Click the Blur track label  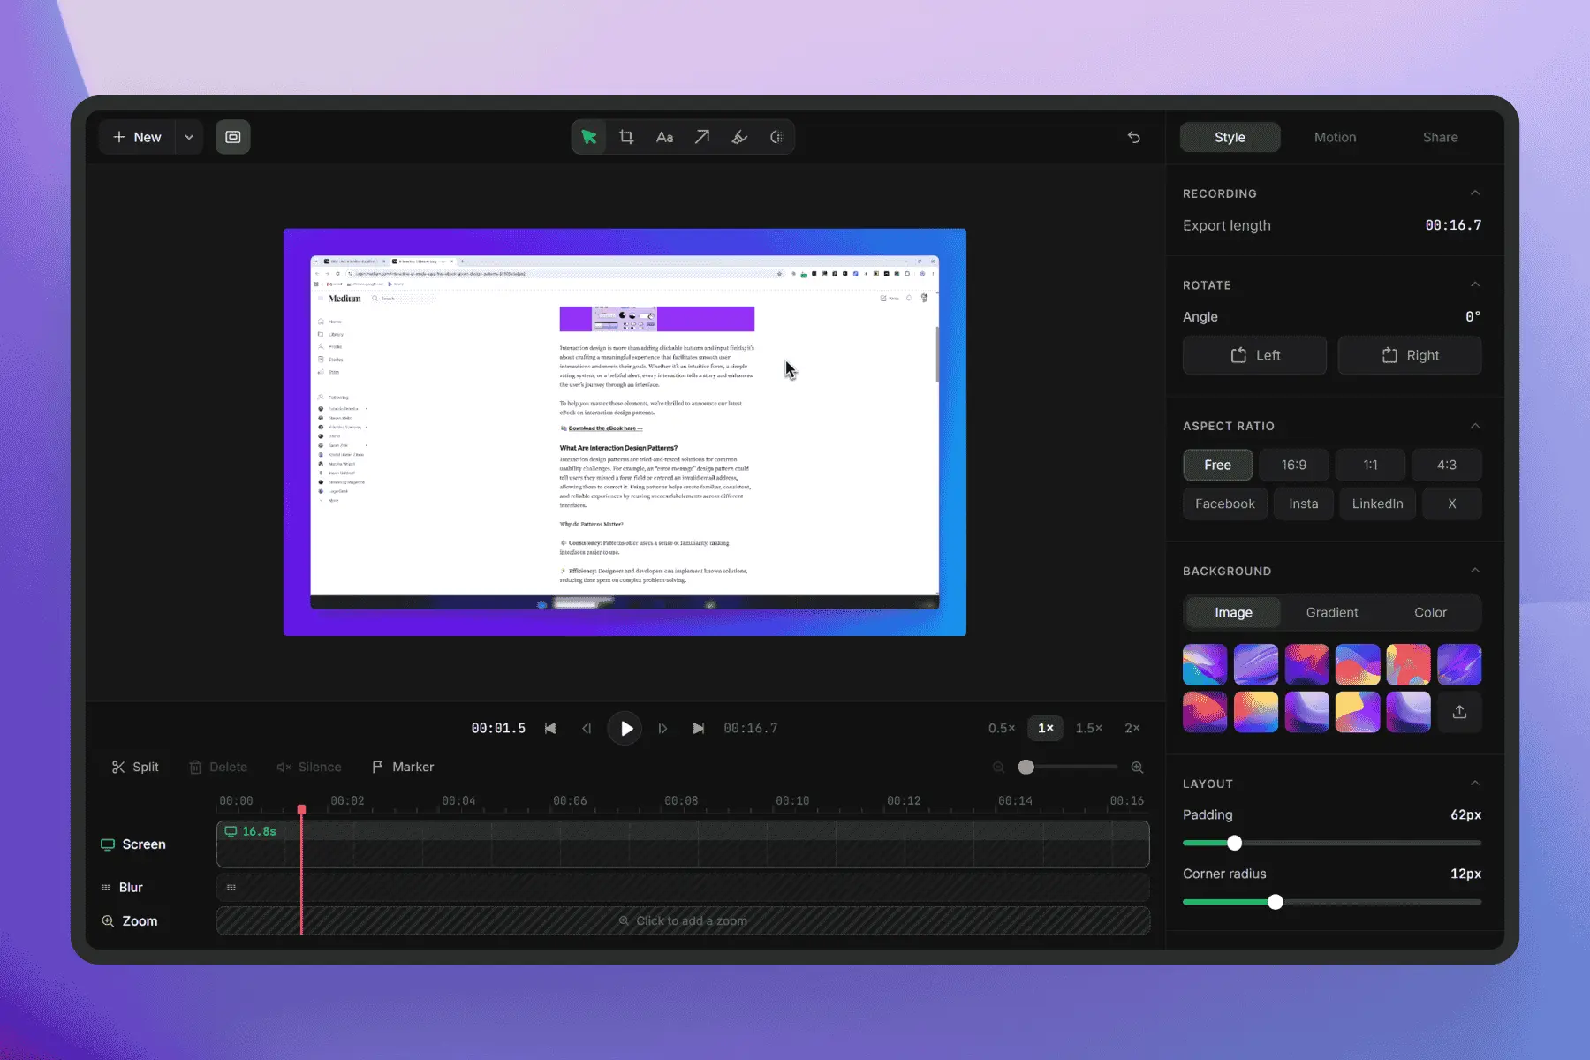coord(122,887)
